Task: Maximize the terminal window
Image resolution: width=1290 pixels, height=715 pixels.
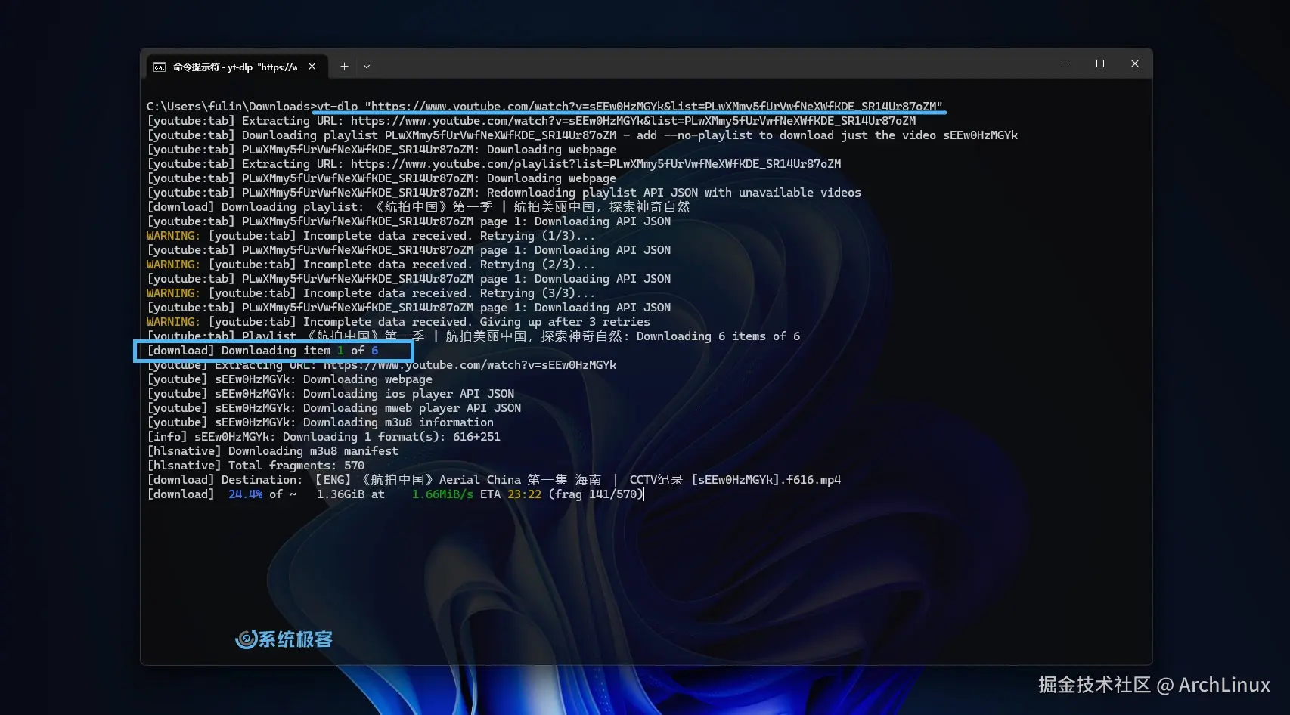Action: tap(1100, 63)
